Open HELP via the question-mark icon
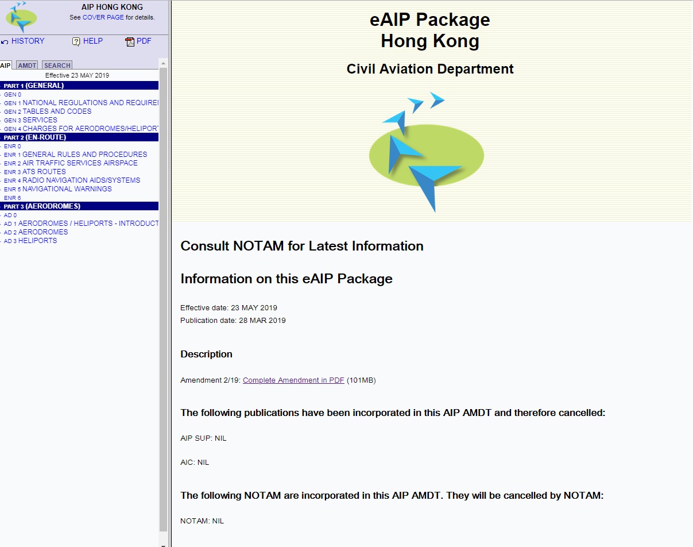 75,41
